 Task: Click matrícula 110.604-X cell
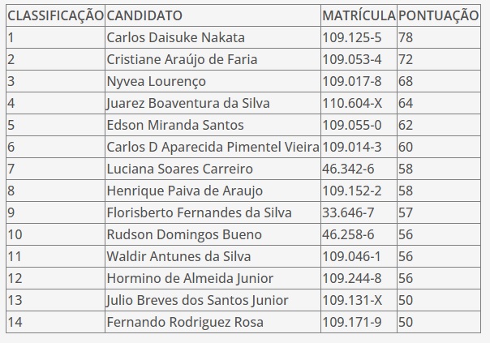pos(359,103)
